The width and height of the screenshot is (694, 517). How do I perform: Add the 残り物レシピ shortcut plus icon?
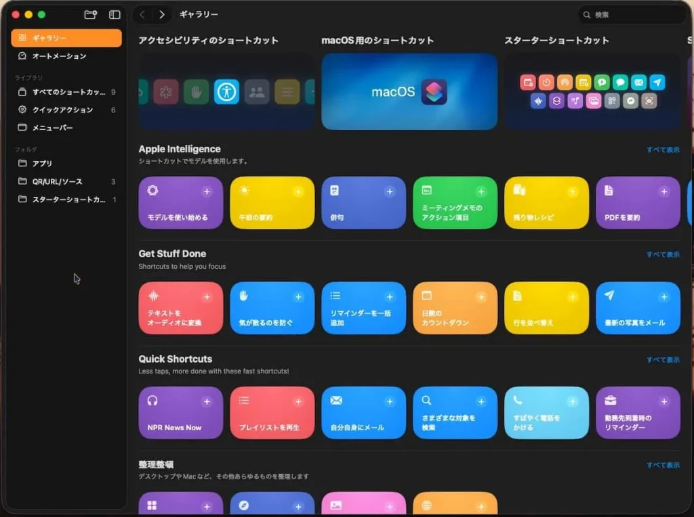point(572,192)
